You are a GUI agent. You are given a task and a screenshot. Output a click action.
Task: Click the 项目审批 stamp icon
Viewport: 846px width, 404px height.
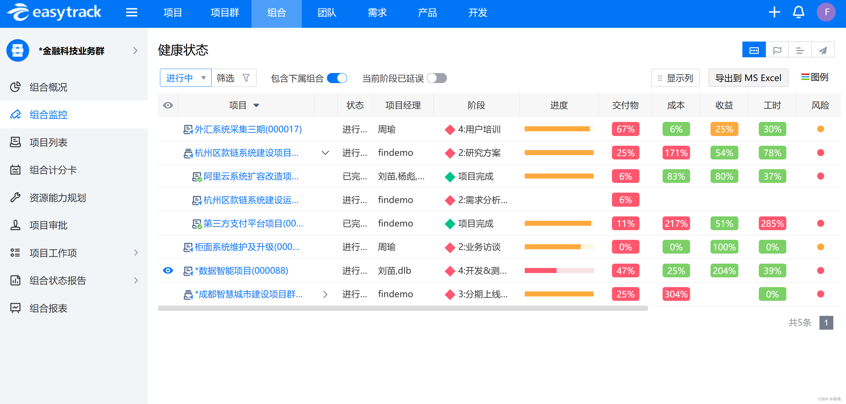coord(15,225)
